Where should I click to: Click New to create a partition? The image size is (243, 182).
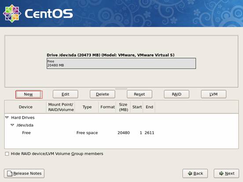tap(29, 94)
